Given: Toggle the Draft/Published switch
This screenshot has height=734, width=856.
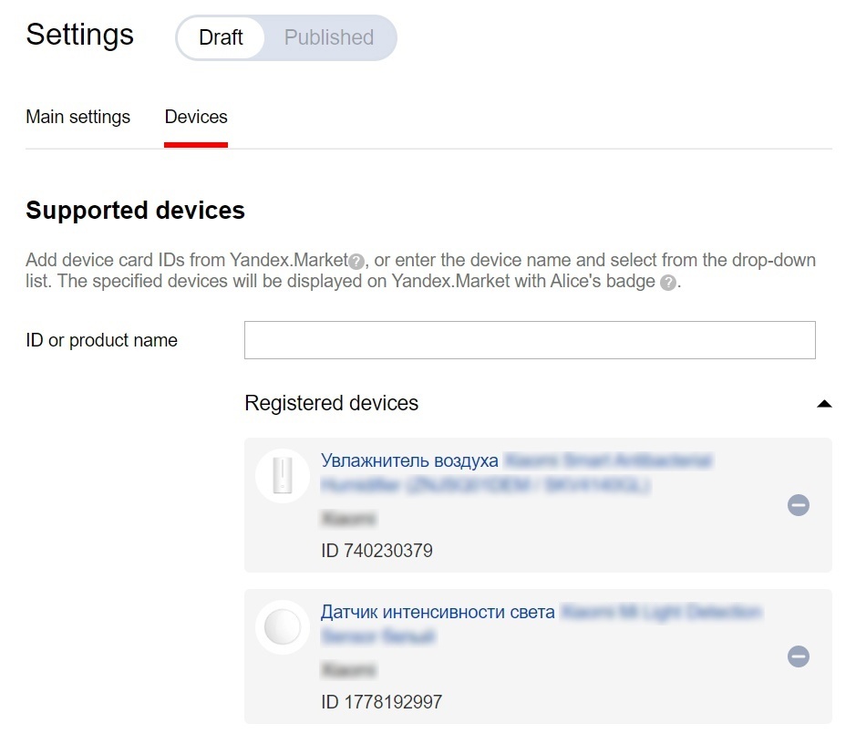Looking at the screenshot, I should pyautogui.click(x=285, y=37).
